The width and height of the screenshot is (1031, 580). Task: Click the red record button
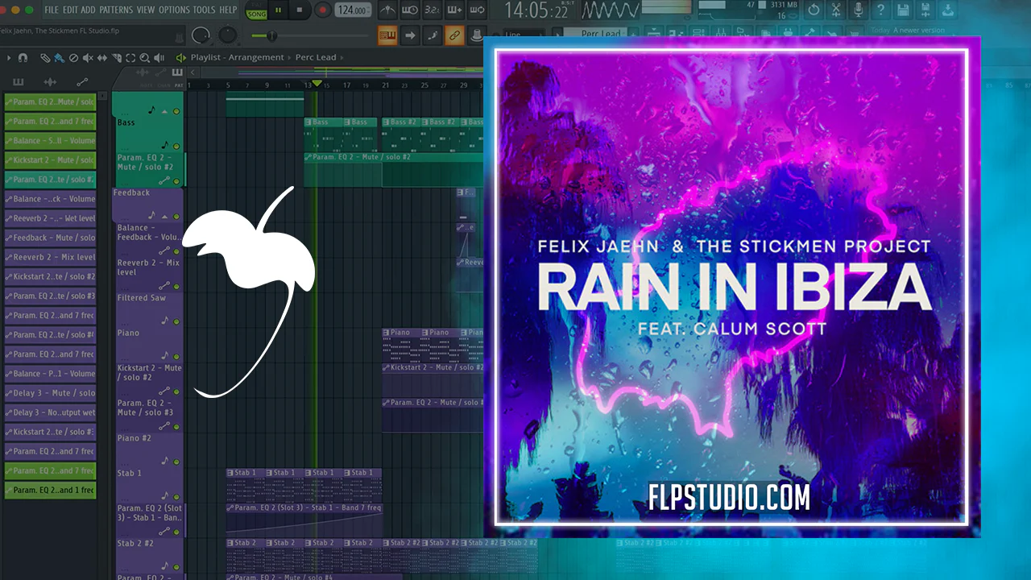(x=322, y=10)
